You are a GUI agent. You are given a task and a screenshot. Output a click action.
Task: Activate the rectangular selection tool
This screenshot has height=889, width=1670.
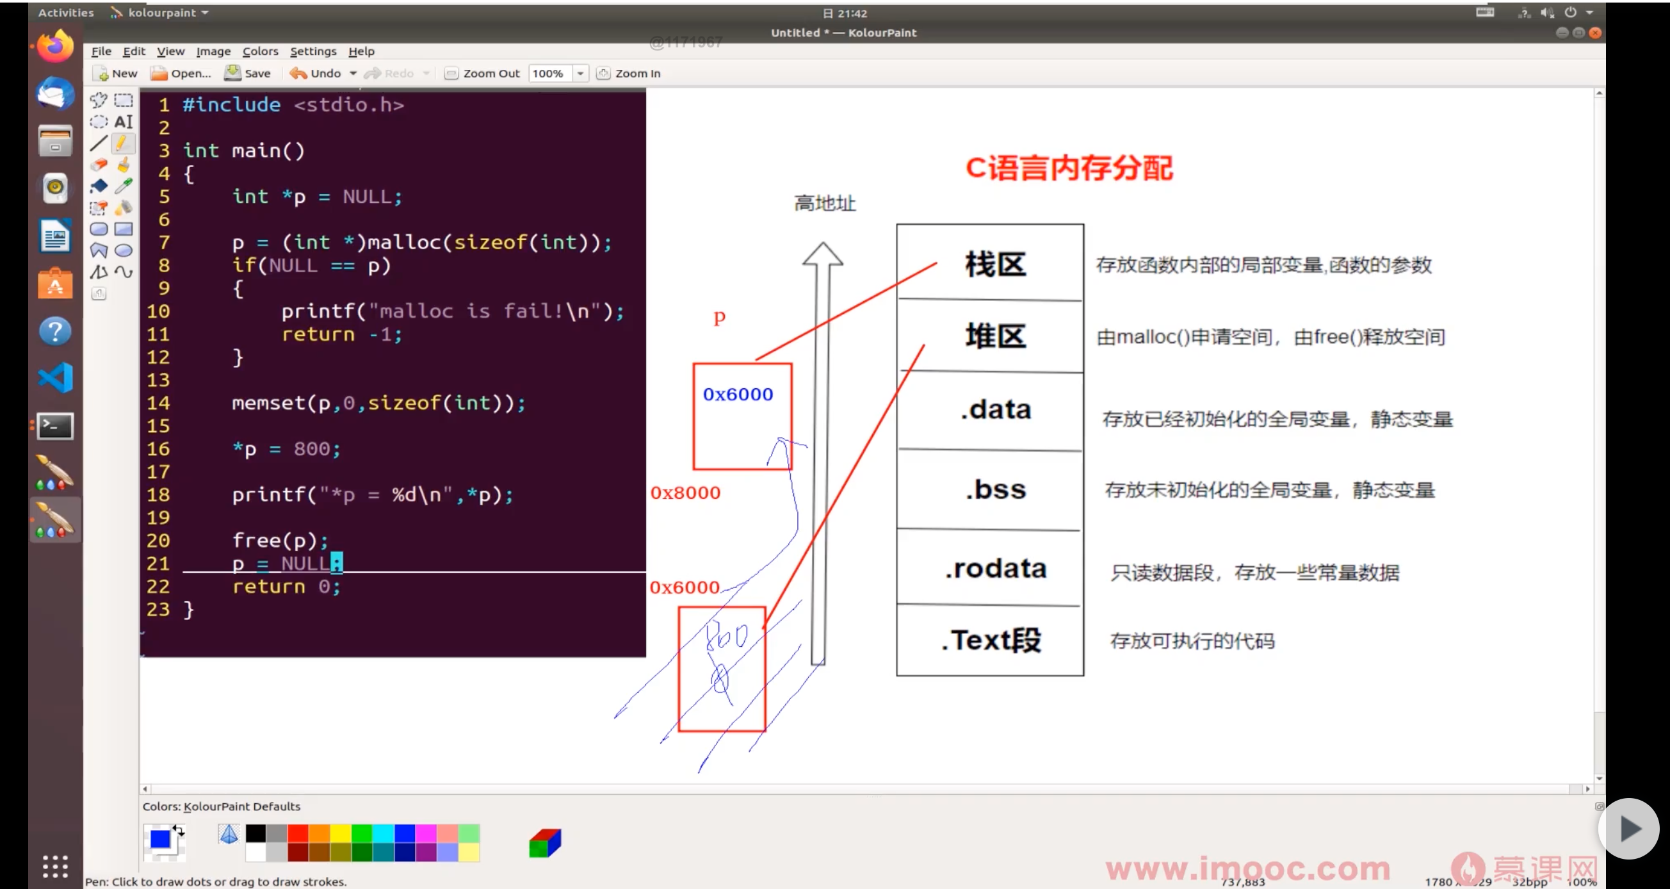click(123, 101)
